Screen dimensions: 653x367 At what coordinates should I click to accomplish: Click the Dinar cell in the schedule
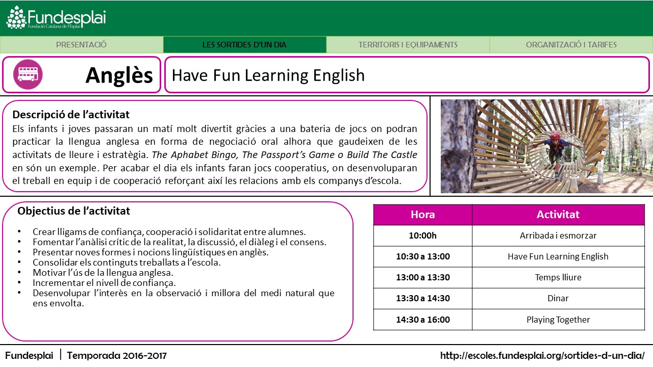pos(558,298)
